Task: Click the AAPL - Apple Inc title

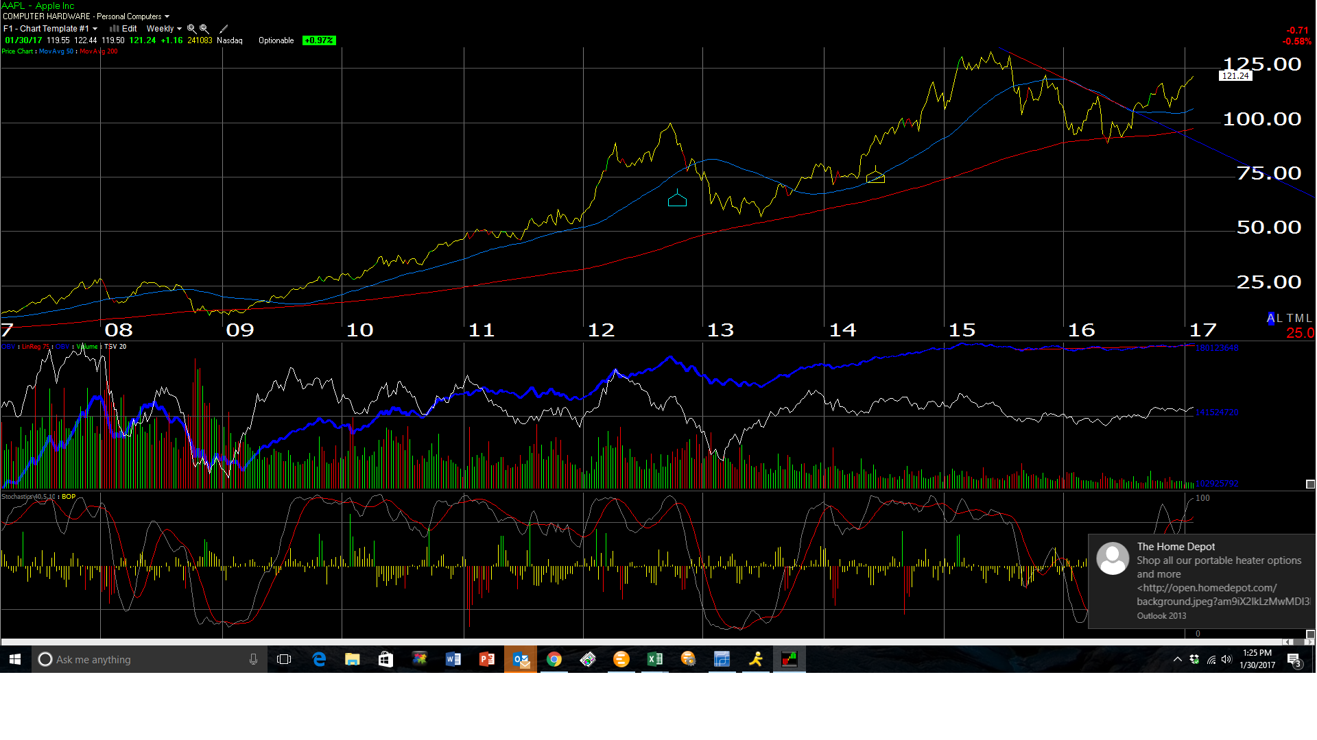Action: (38, 5)
